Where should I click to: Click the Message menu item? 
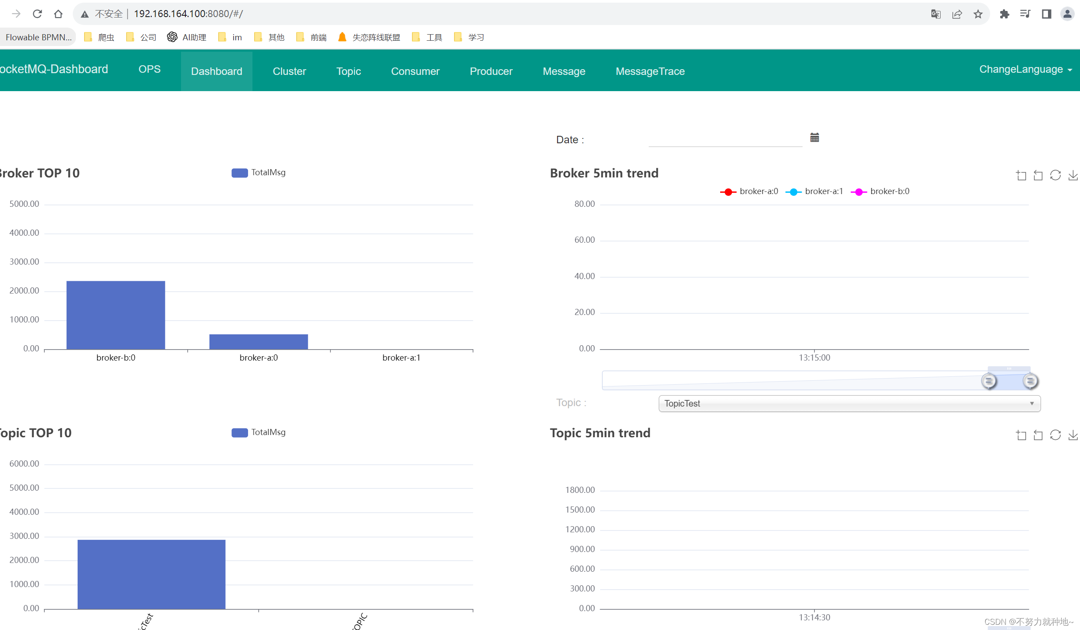tap(564, 71)
